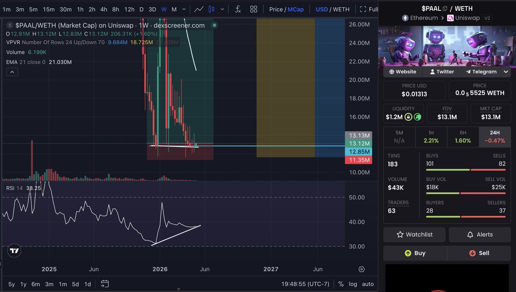
Task: Select the 12h timeframe
Action: click(129, 9)
